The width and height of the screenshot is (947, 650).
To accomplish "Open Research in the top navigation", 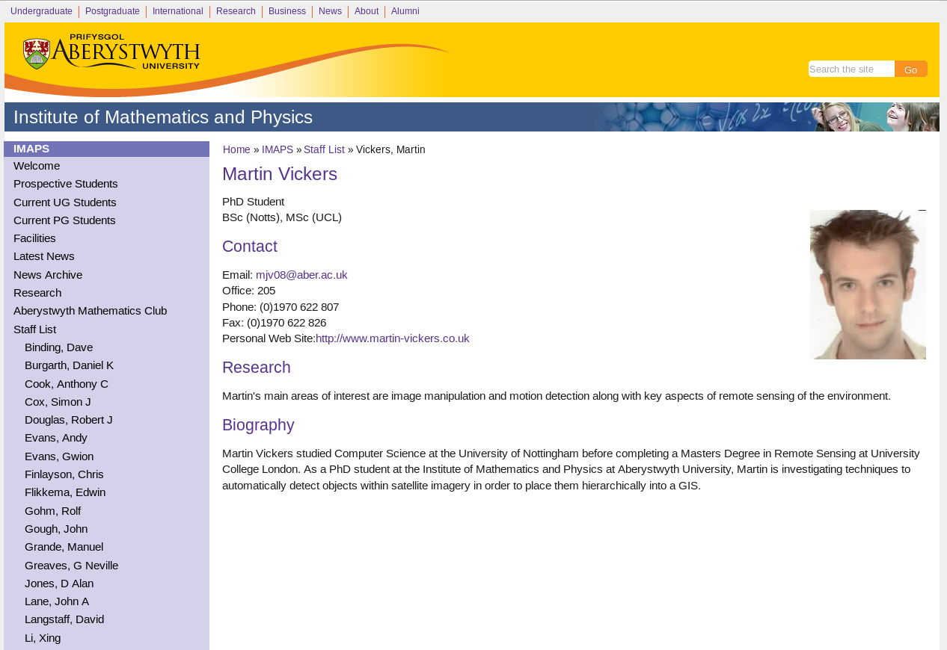I will 236,11.
